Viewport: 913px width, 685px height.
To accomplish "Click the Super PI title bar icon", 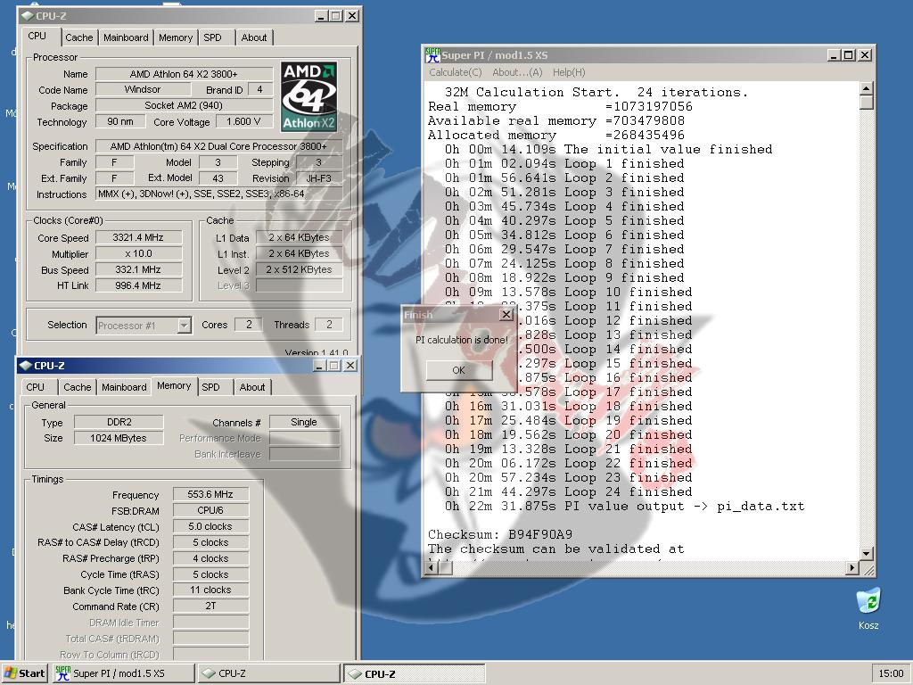I will tap(432, 55).
